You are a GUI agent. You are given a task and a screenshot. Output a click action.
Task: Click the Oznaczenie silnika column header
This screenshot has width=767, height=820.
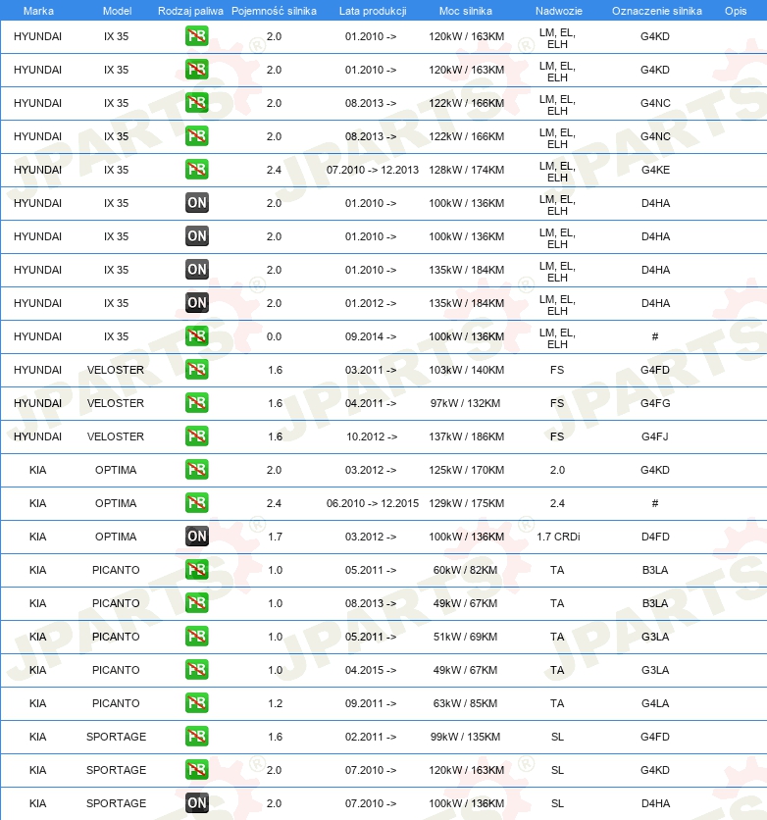click(657, 11)
